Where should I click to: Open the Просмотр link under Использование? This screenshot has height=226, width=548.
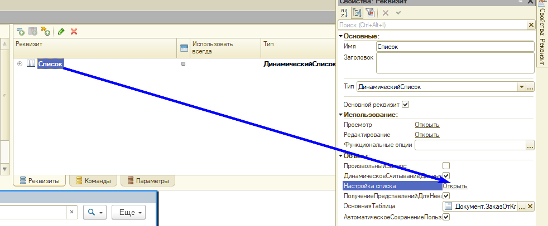(427, 125)
